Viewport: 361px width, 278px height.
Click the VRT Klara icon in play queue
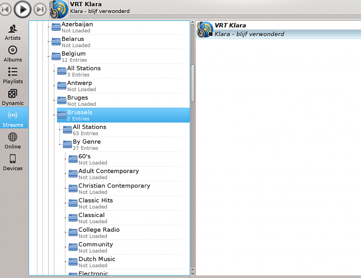tap(205, 29)
